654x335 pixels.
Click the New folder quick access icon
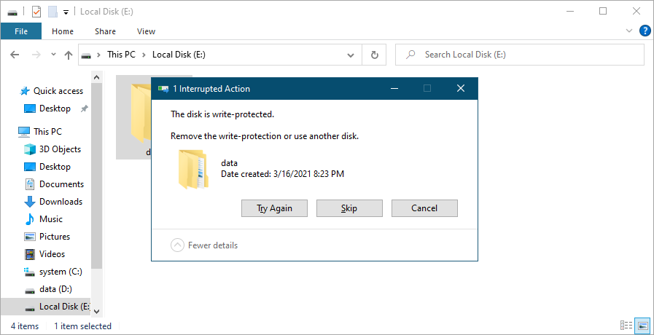(52, 12)
